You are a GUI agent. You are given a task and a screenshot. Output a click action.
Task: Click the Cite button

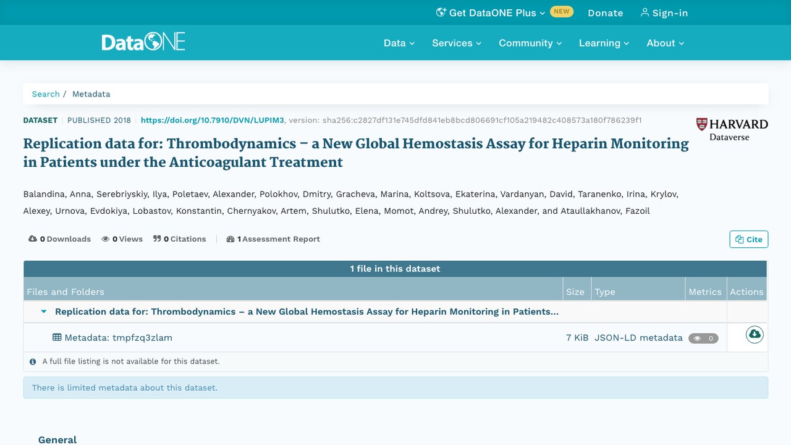(x=749, y=239)
